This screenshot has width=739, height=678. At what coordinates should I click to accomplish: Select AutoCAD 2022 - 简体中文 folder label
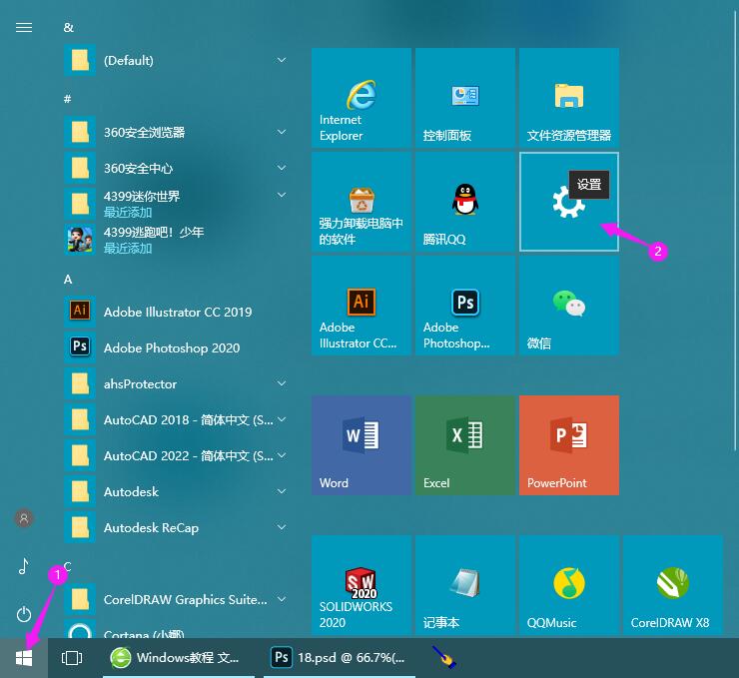coord(188,455)
